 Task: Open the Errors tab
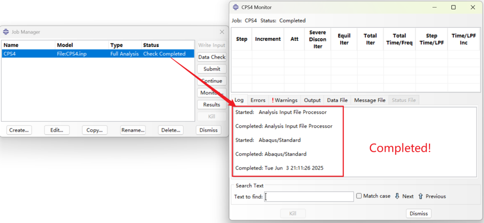point(258,100)
